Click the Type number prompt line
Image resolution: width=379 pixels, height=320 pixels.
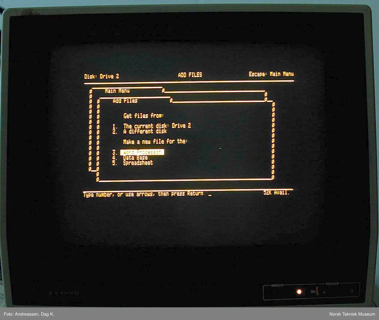pos(143,194)
